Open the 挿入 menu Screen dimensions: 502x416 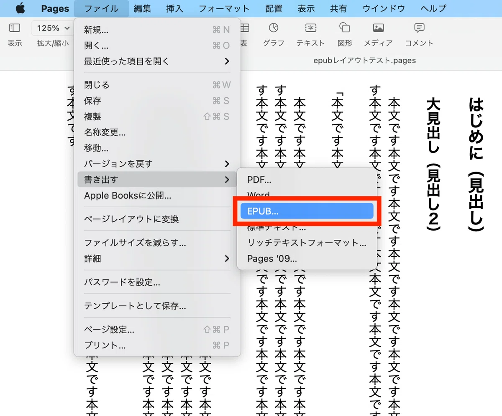point(175,8)
